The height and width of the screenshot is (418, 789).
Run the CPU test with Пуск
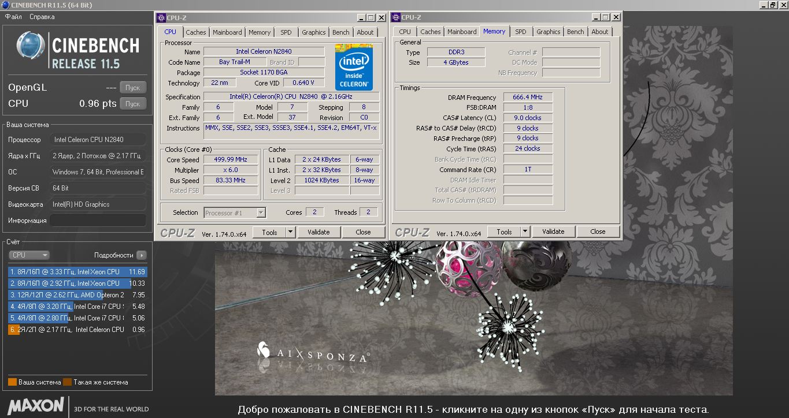[133, 104]
